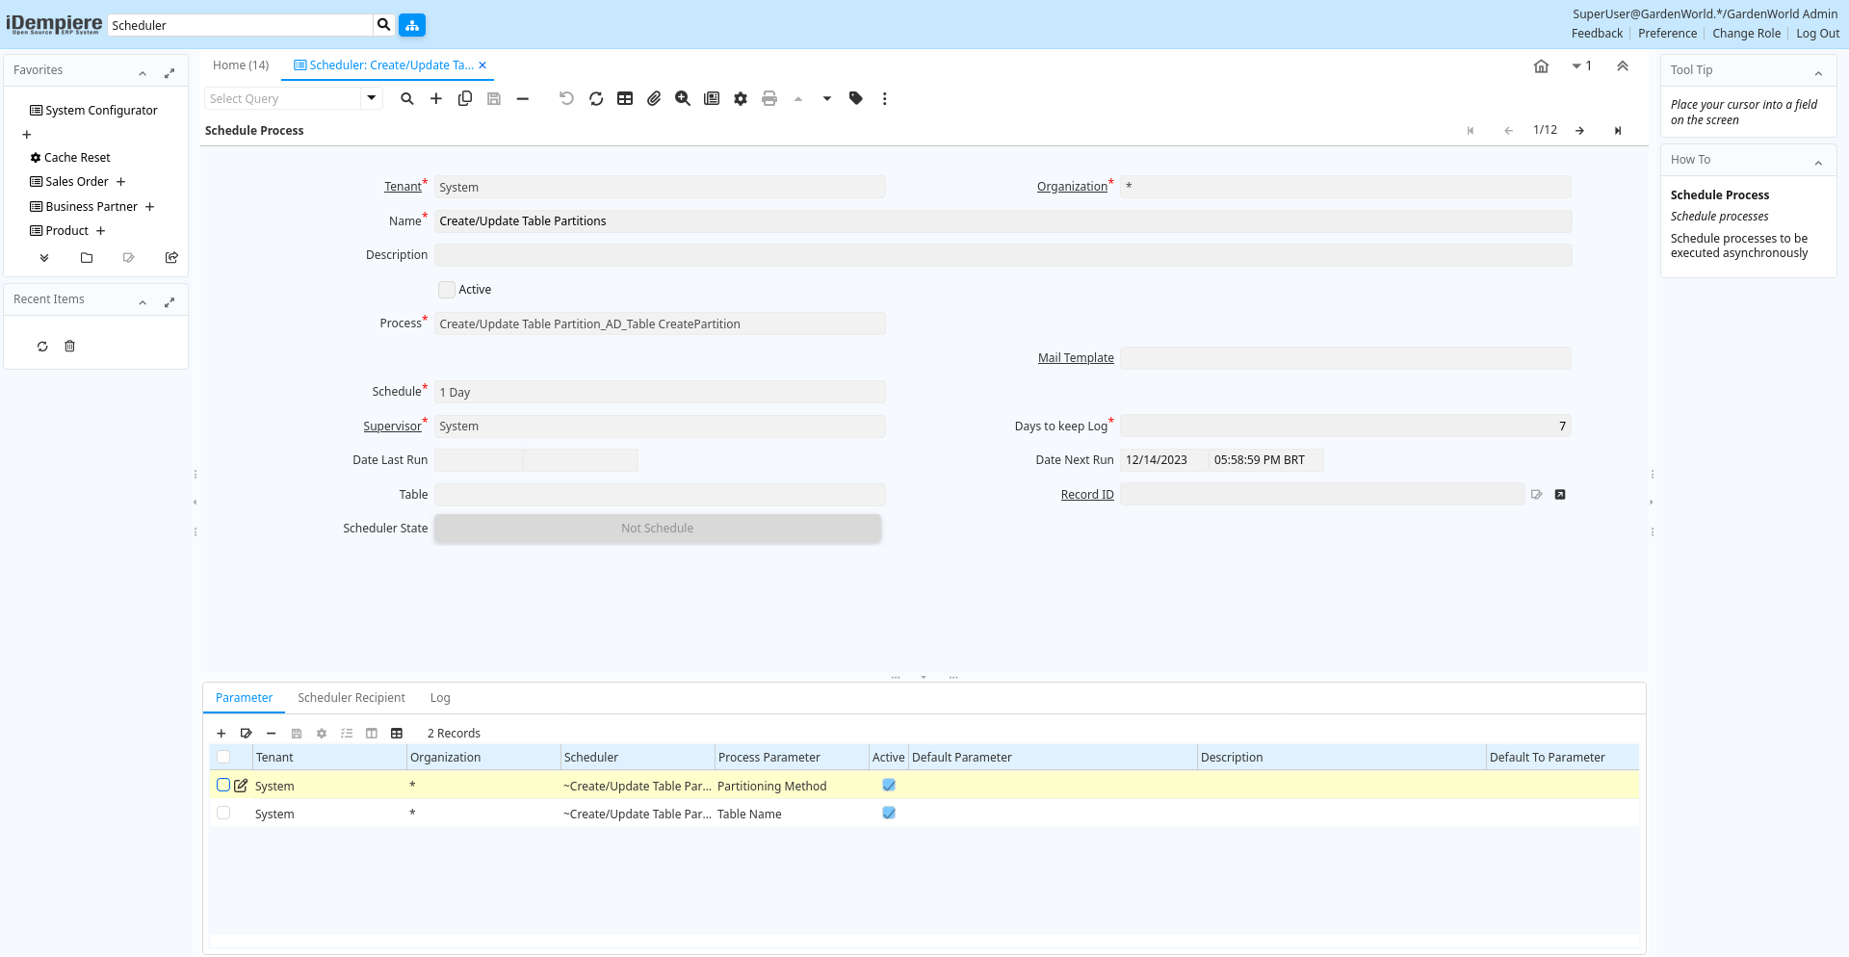This screenshot has width=1849, height=957.
Task: Click the copy record icon
Action: (465, 98)
